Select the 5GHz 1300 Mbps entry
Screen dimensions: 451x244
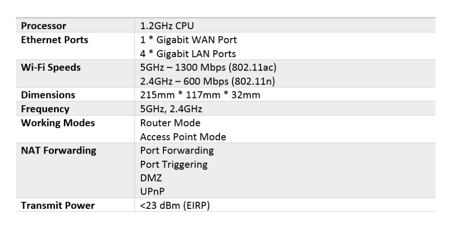208,67
